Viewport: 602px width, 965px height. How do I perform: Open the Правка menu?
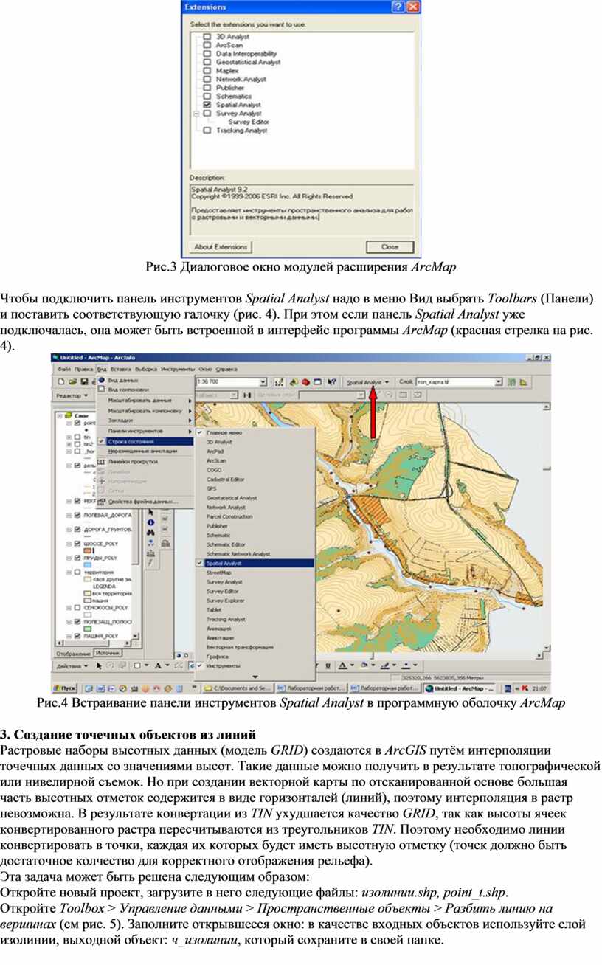click(83, 368)
